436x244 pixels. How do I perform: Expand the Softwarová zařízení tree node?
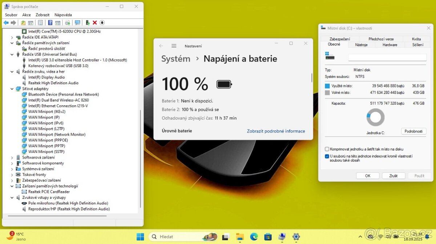point(11,157)
